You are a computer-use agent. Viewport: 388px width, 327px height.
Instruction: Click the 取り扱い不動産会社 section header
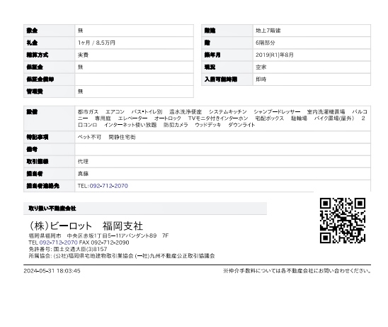pos(145,209)
